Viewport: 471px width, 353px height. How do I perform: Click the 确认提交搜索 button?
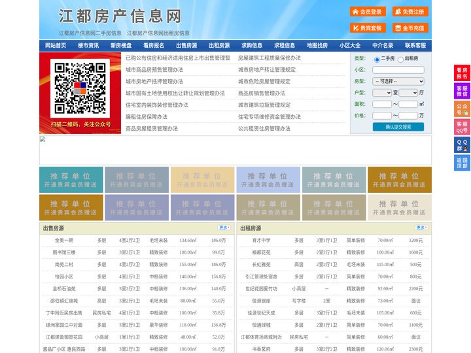click(x=398, y=127)
